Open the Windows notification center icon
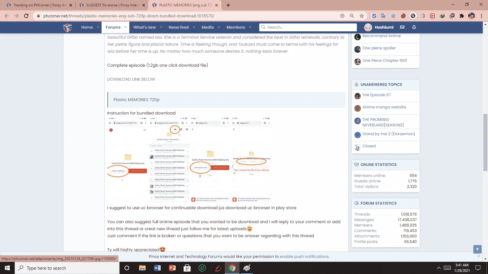488x274 pixels. [x=478, y=268]
